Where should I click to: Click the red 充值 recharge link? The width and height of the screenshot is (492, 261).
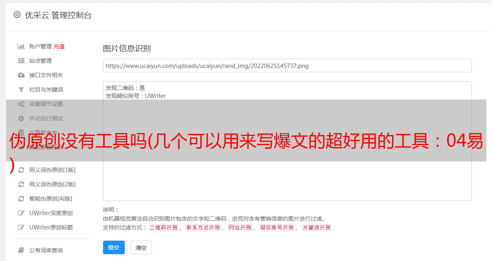pyautogui.click(x=59, y=46)
